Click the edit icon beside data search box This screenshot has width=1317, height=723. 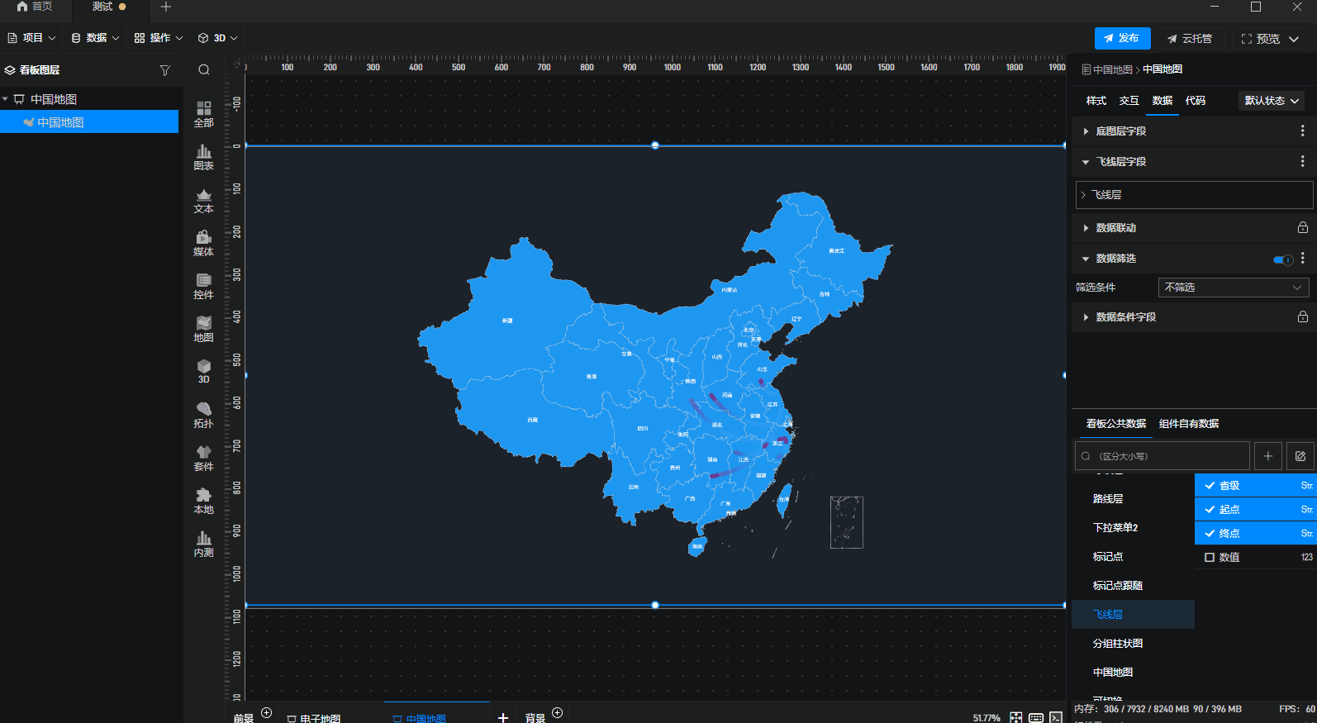1300,456
